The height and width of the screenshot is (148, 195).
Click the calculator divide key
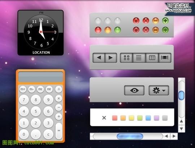pyautogui.click(x=59, y=89)
